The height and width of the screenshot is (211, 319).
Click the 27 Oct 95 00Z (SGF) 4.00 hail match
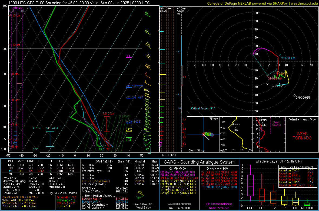219,172
